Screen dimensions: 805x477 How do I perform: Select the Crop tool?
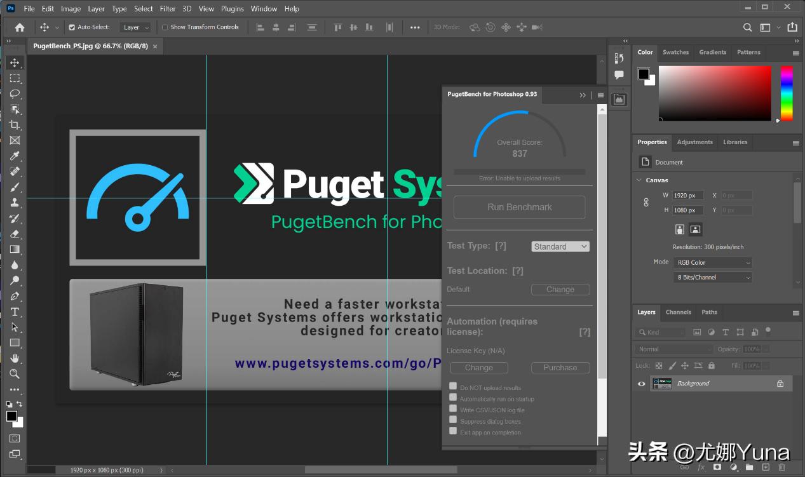coord(15,125)
